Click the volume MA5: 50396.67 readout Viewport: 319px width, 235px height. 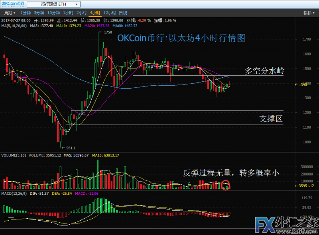click(76, 155)
